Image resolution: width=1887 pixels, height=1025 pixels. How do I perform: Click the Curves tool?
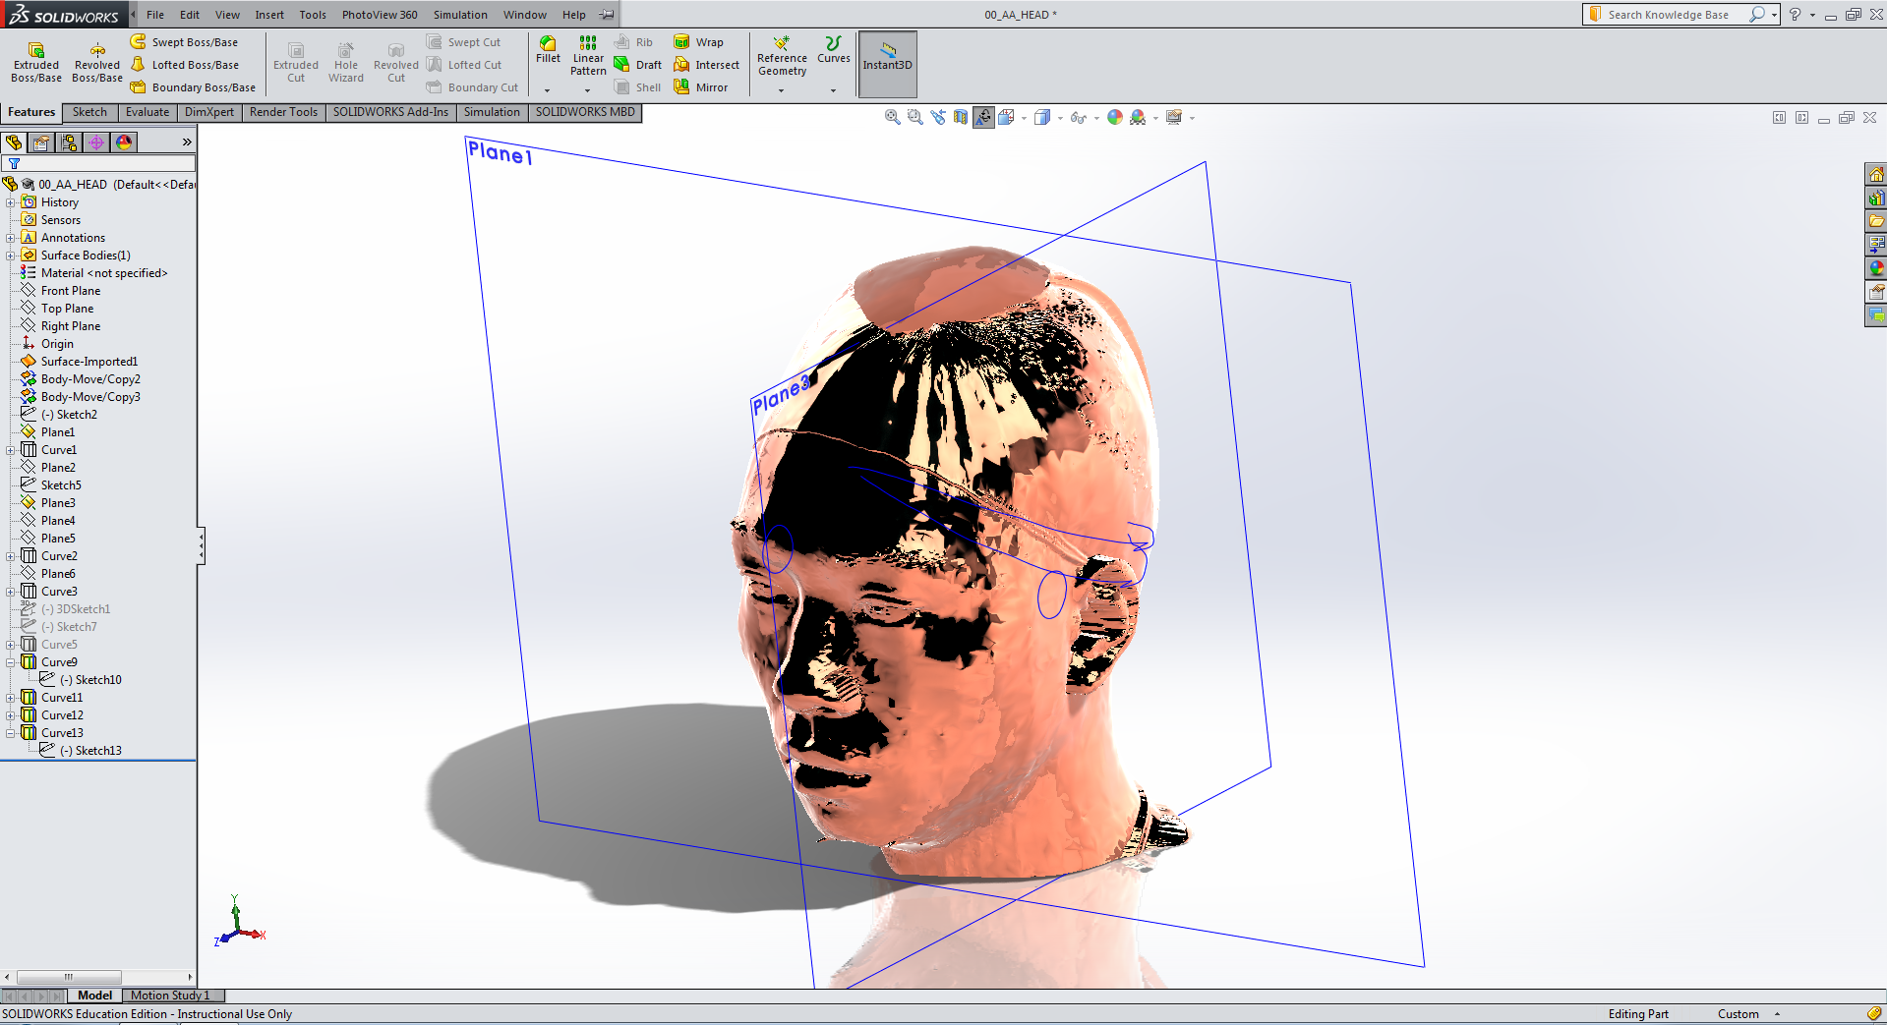coord(834,50)
